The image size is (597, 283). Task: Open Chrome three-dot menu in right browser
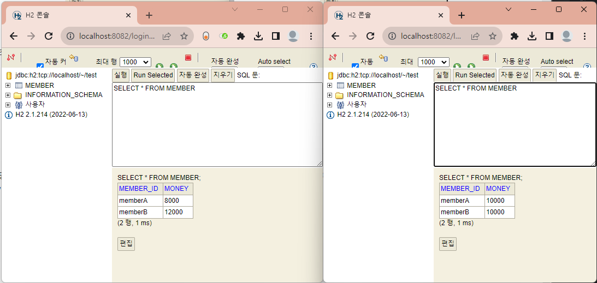pyautogui.click(x=585, y=36)
